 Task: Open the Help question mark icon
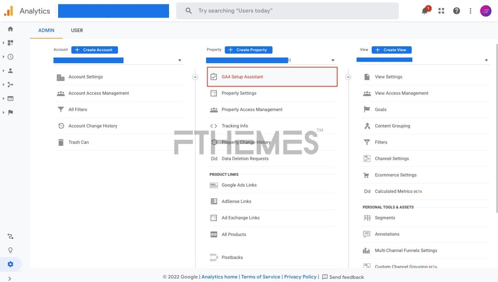[456, 11]
